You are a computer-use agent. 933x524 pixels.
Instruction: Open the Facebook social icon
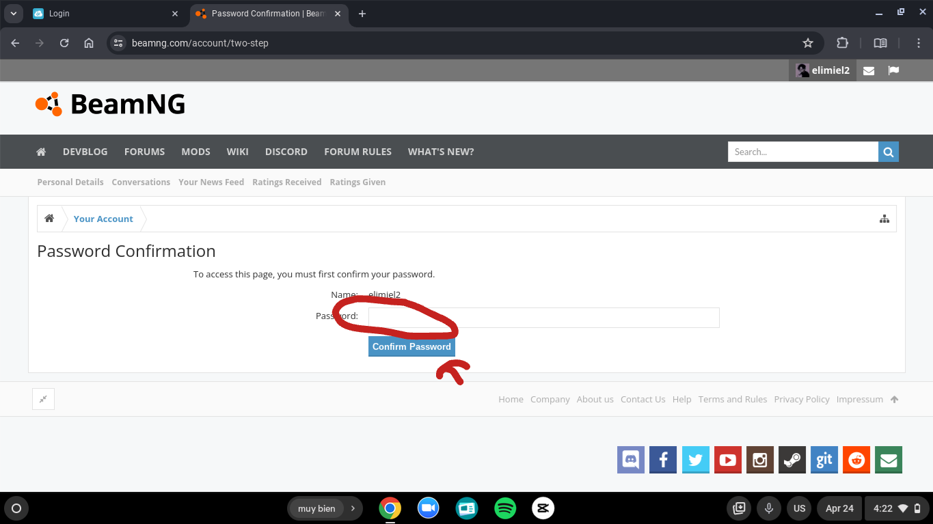(663, 460)
